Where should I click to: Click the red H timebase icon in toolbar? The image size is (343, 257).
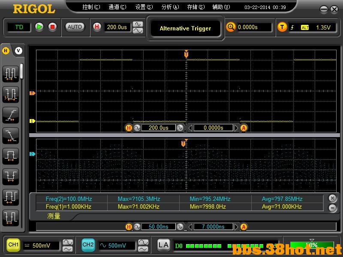click(x=97, y=27)
